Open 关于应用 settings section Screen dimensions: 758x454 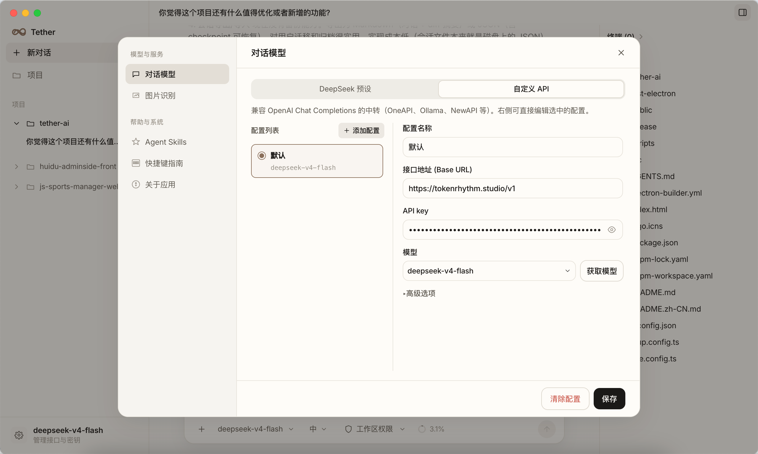click(177, 184)
